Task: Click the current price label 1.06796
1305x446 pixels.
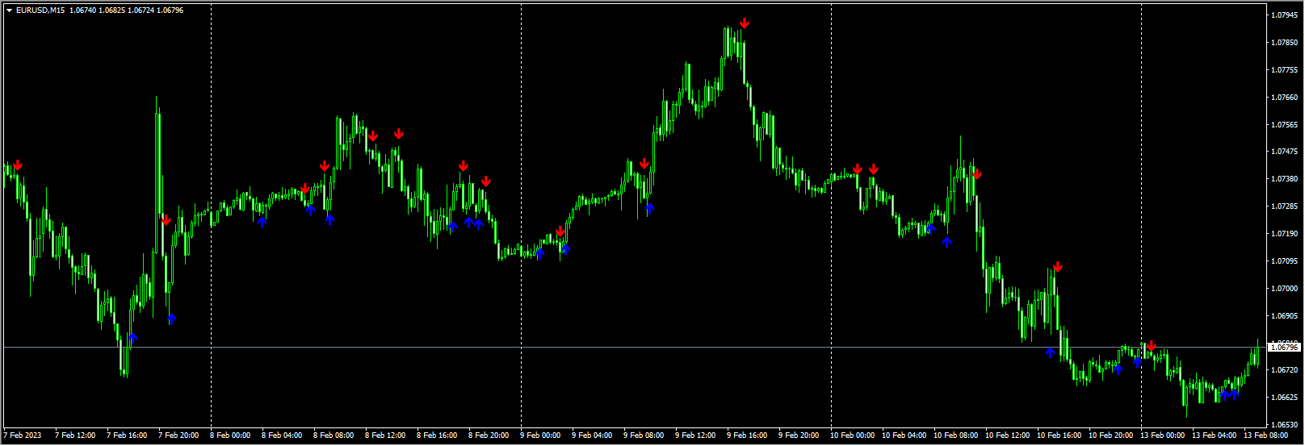Action: (1284, 347)
